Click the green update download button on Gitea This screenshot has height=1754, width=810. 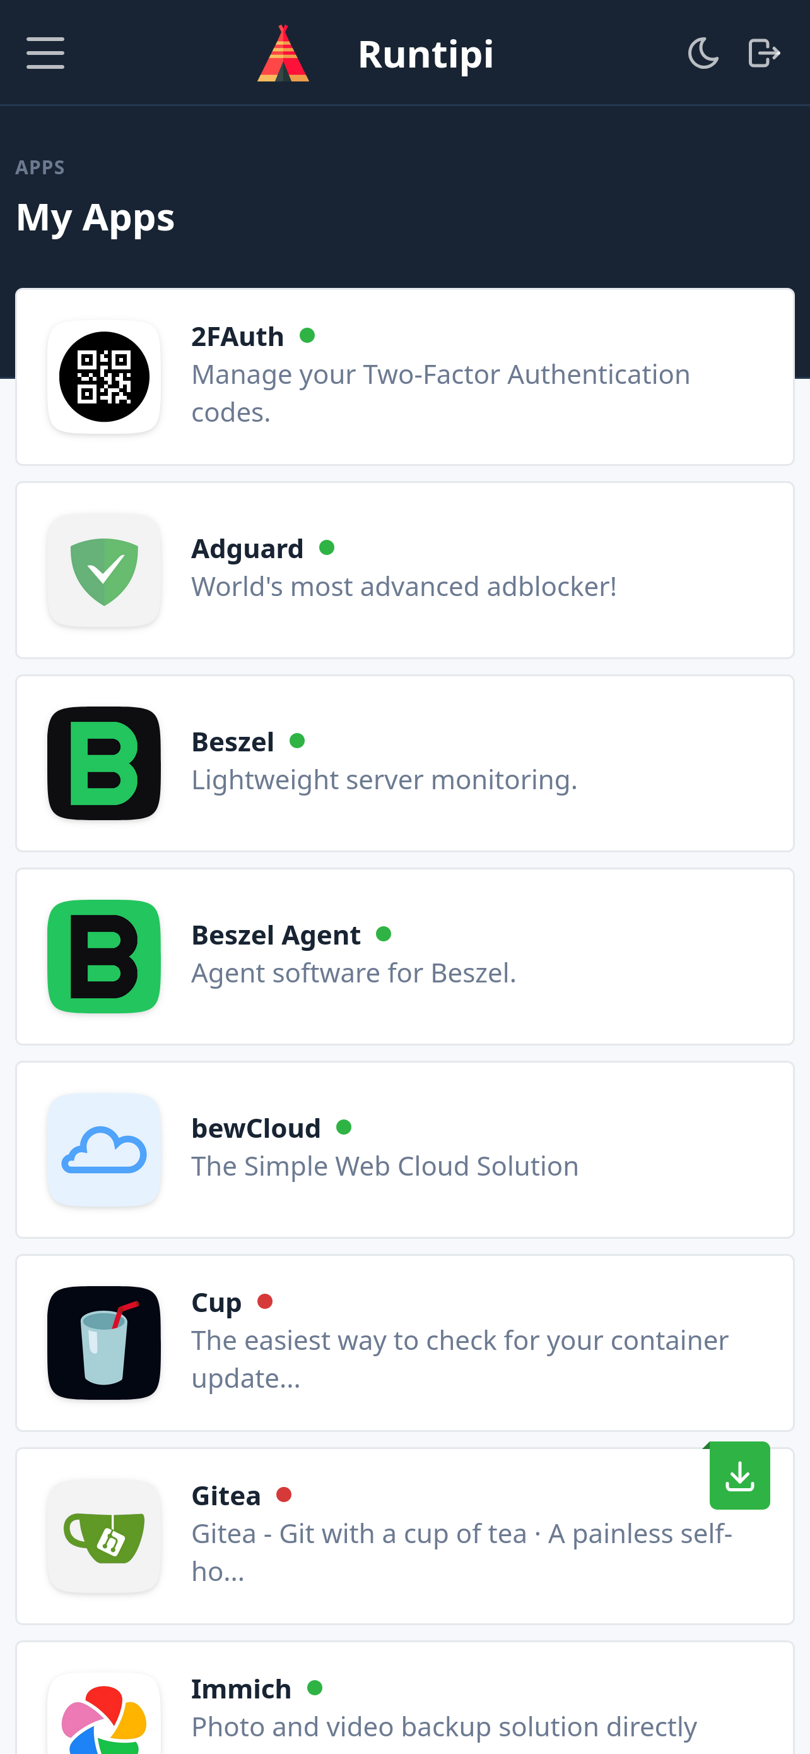(739, 1476)
